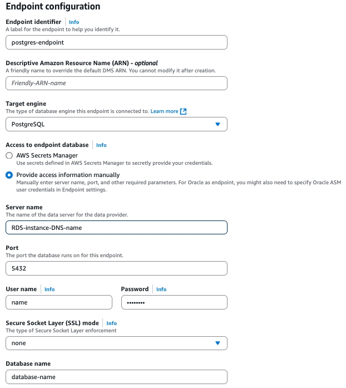Click the Target engine dropdown arrow
This screenshot has width=346, height=388.
pos(218,124)
